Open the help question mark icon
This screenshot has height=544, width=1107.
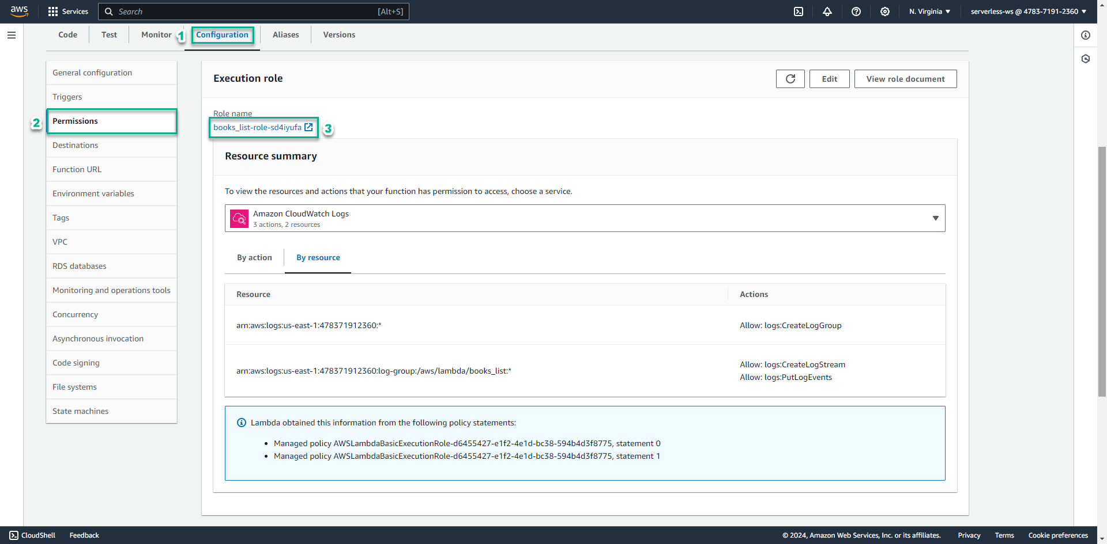(856, 12)
